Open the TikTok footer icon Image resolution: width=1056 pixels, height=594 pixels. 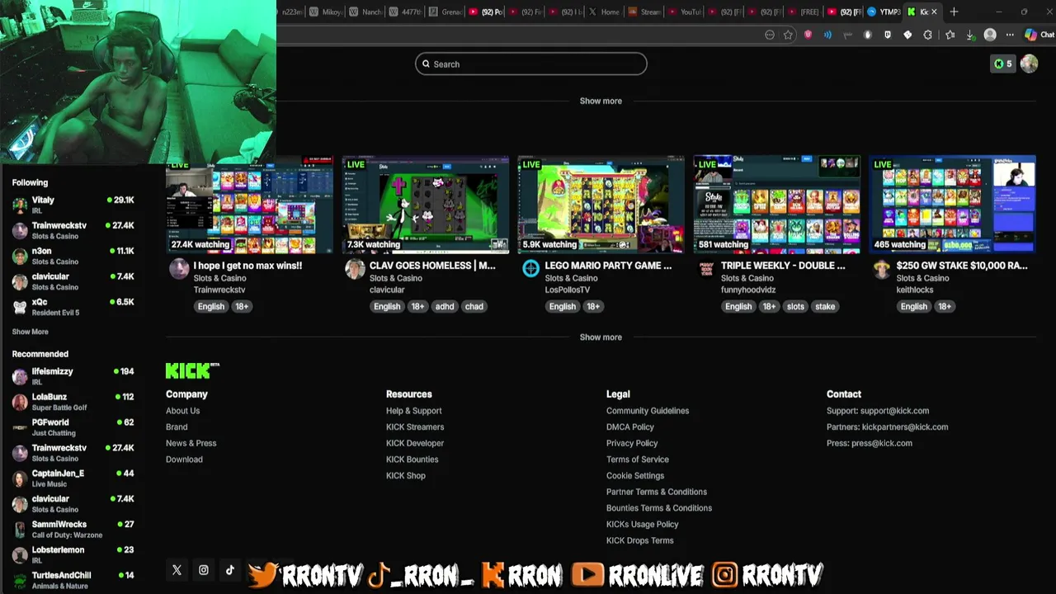pyautogui.click(x=230, y=570)
